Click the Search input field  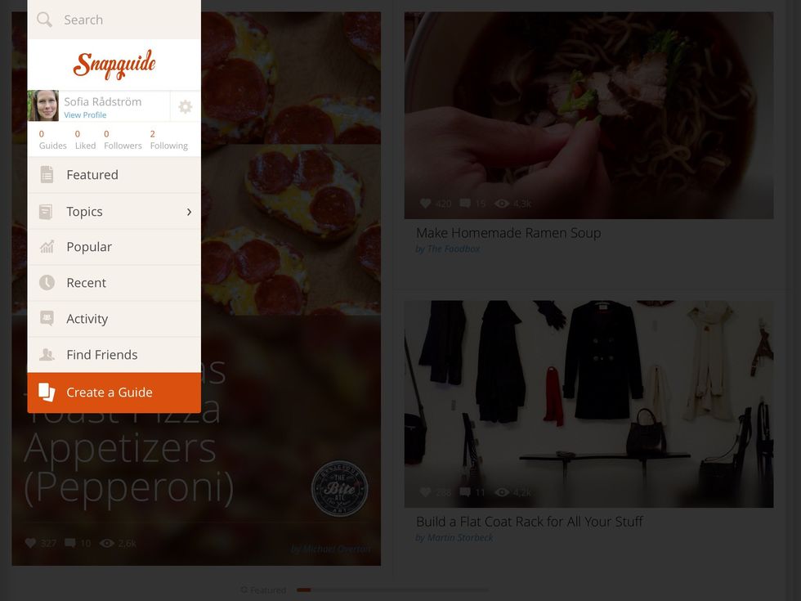[114, 20]
